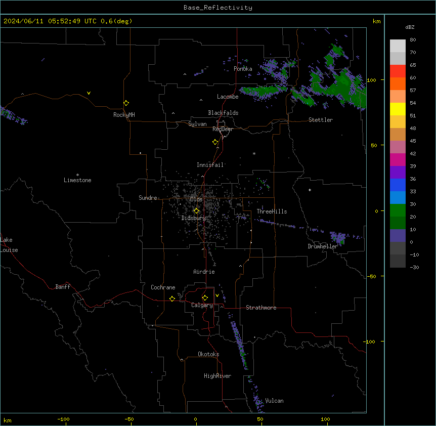Click the purple echo near Drumheller
Viewport: 436px width, 426px height.
pyautogui.click(x=338, y=238)
